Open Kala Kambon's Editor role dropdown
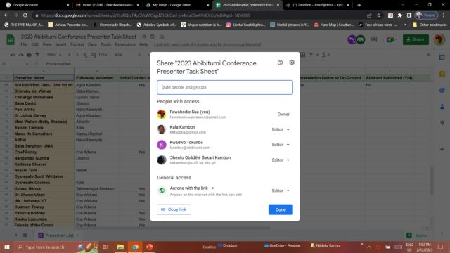This screenshot has height=253, width=450. tap(281, 129)
